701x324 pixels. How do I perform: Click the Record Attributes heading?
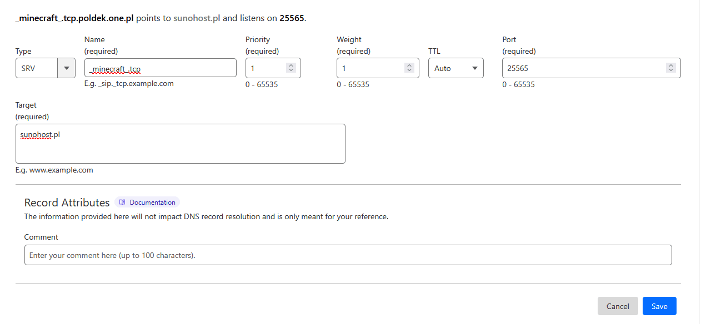67,202
